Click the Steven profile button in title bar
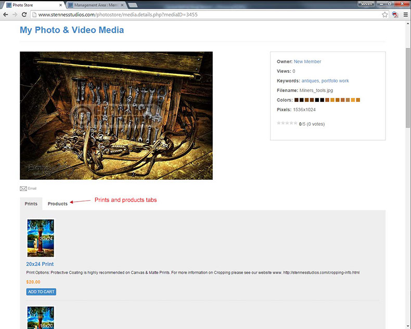The width and height of the screenshot is (411, 329). click(366, 4)
